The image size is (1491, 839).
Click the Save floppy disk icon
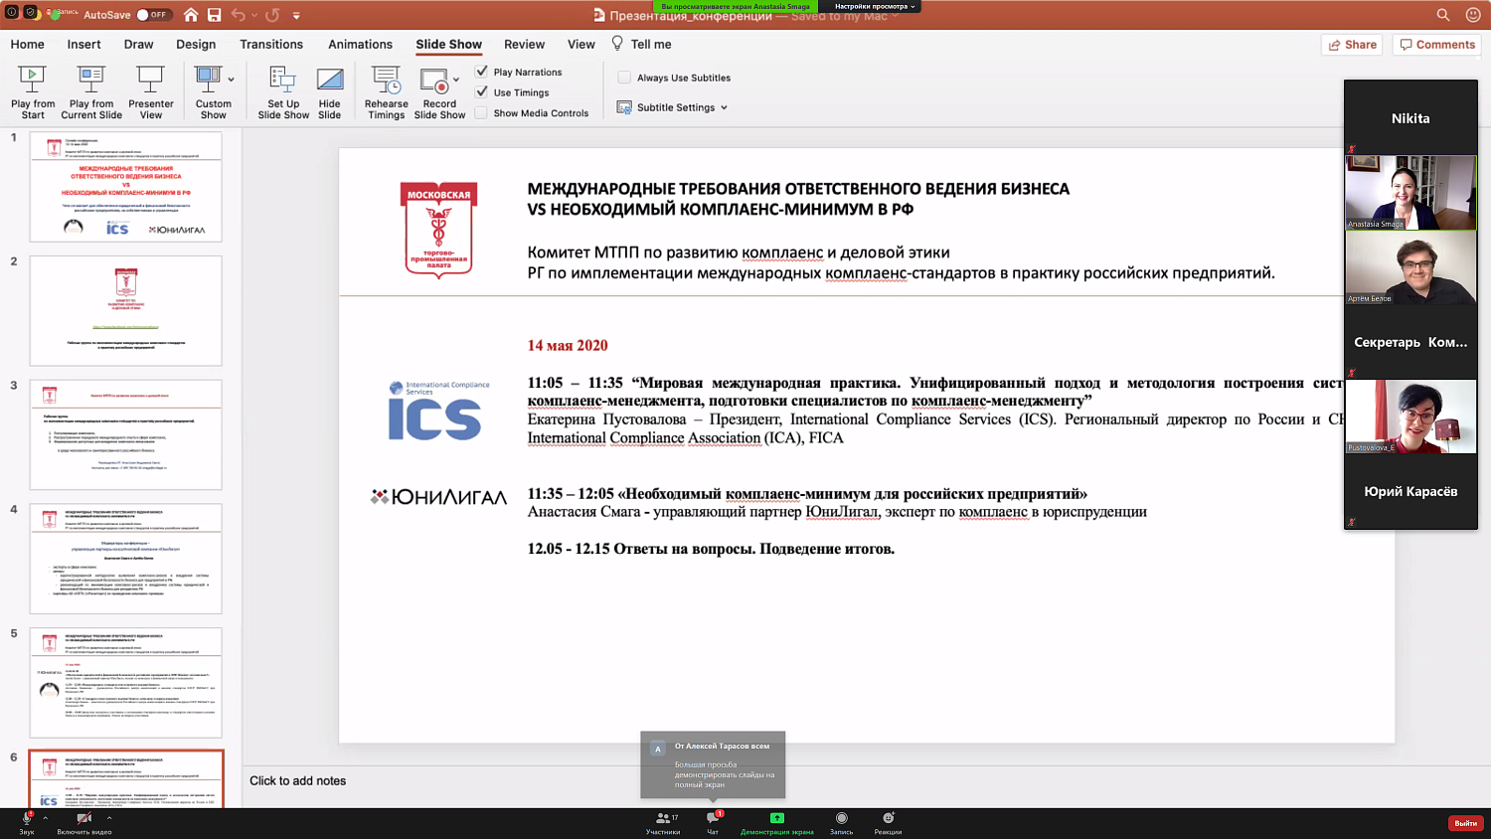(214, 15)
